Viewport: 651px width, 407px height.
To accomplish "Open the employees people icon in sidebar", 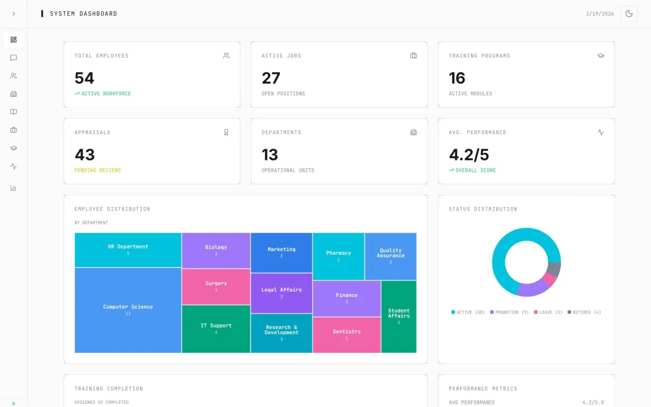I will click(x=14, y=76).
